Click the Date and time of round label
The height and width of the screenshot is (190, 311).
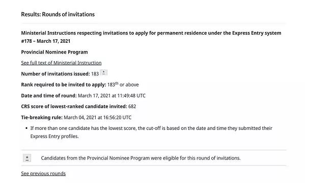(49, 96)
